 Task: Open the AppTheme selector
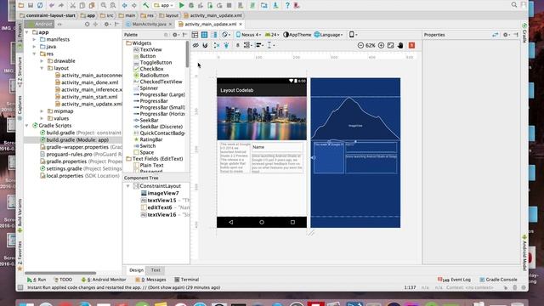pyautogui.click(x=297, y=35)
